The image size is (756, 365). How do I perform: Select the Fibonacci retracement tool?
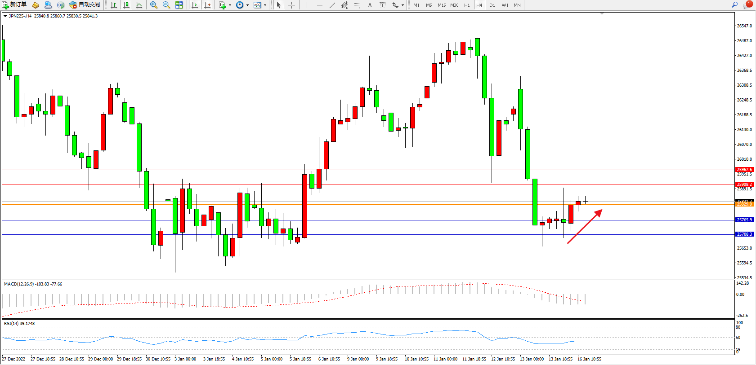[357, 5]
